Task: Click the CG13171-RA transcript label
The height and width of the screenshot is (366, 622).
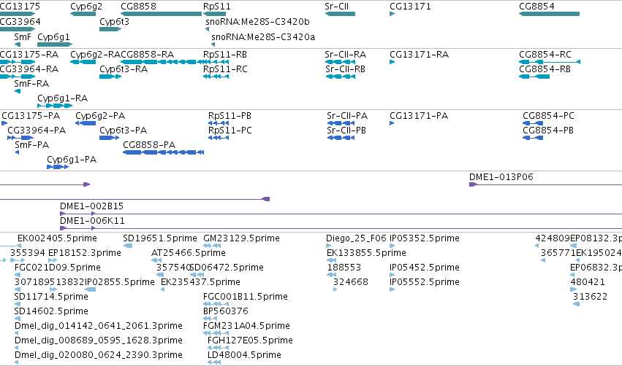Action: (420, 55)
